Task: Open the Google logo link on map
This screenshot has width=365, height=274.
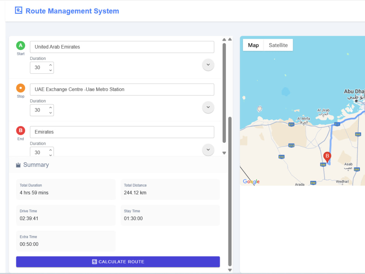Action: click(x=251, y=182)
